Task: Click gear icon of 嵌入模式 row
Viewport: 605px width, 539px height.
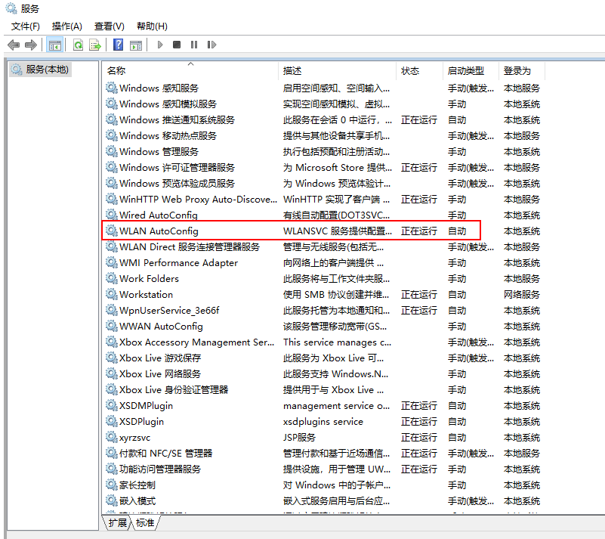Action: click(x=112, y=500)
